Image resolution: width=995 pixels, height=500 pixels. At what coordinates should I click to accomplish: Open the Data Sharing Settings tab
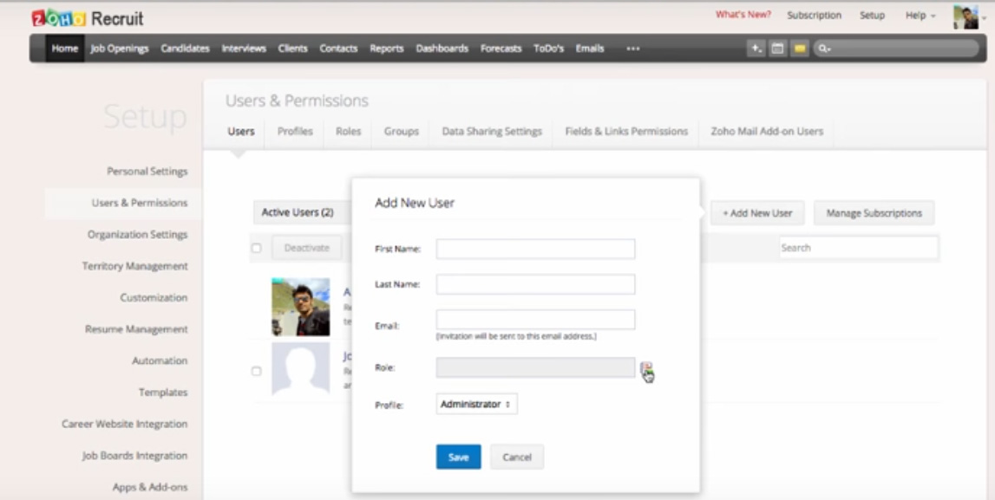[491, 132]
